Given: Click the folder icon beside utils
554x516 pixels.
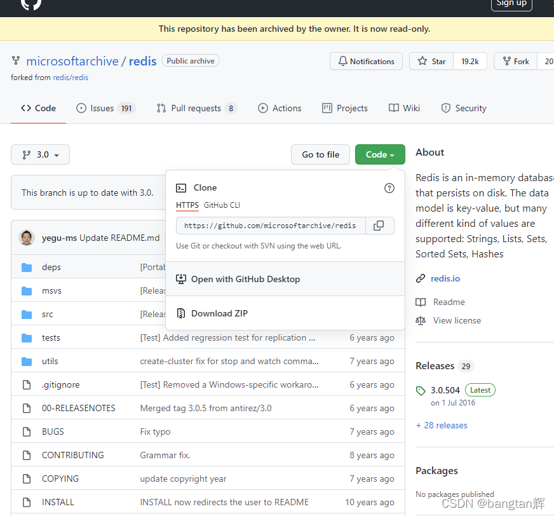Looking at the screenshot, I should tap(27, 361).
